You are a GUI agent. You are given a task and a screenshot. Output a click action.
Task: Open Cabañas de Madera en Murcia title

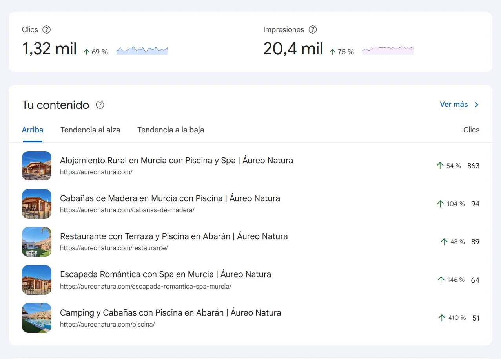coord(170,198)
